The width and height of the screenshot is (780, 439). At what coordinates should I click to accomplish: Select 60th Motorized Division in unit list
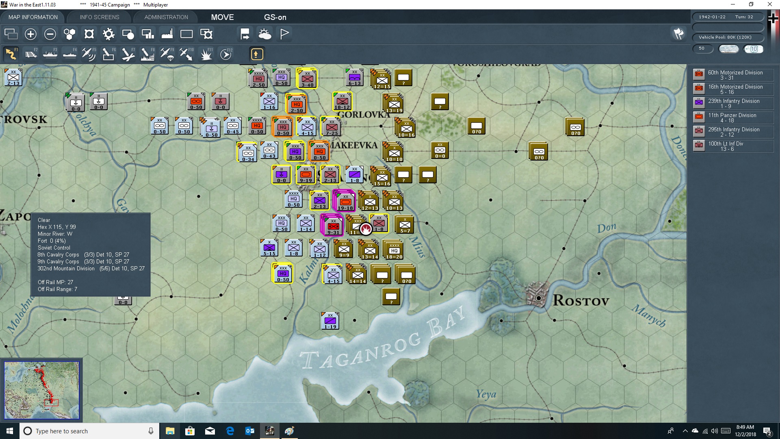click(x=733, y=75)
